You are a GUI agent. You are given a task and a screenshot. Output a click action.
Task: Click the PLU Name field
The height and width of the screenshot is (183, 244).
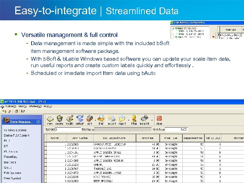pos(123,129)
